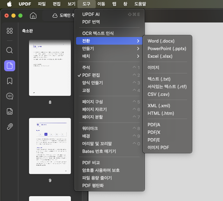The image size is (223, 201).
Task: Open the Apple menu
Action: tap(9, 4)
